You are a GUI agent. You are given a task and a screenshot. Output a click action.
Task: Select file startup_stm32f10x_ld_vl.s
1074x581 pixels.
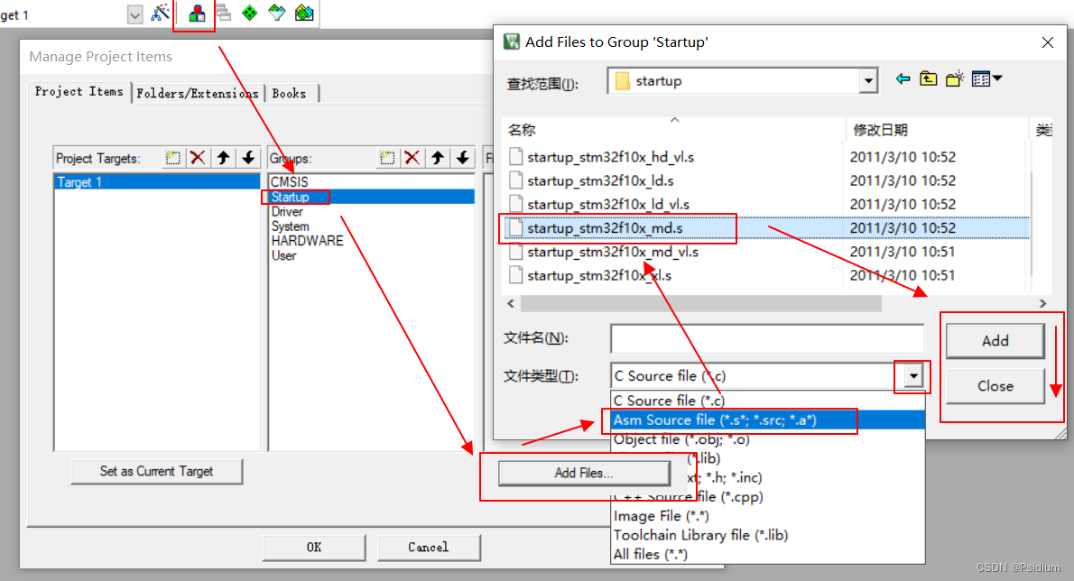click(608, 205)
